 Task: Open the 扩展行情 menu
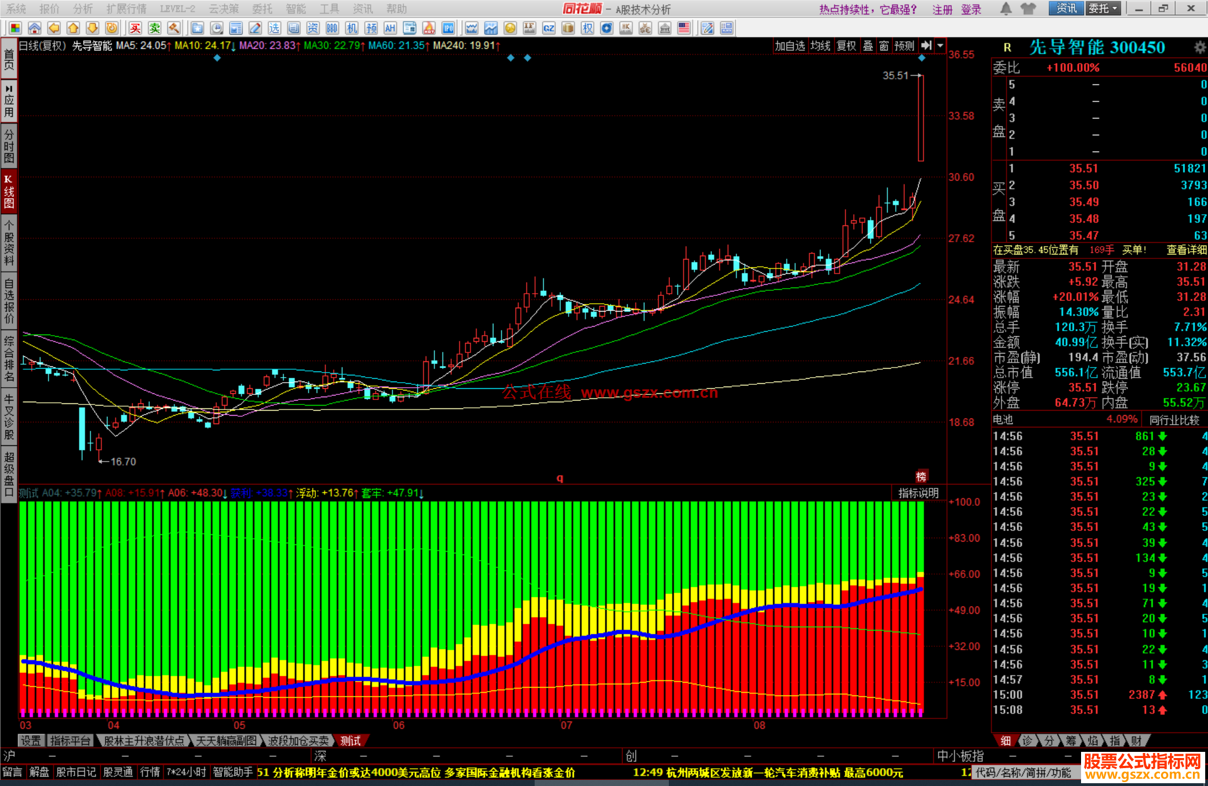[x=126, y=9]
